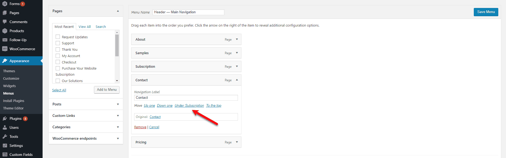Click the Comments sidebar icon
The image size is (506, 158).
[x=5, y=22]
